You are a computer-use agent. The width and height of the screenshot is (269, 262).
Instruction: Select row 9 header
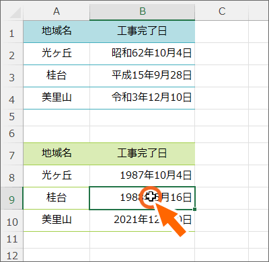click(11, 198)
